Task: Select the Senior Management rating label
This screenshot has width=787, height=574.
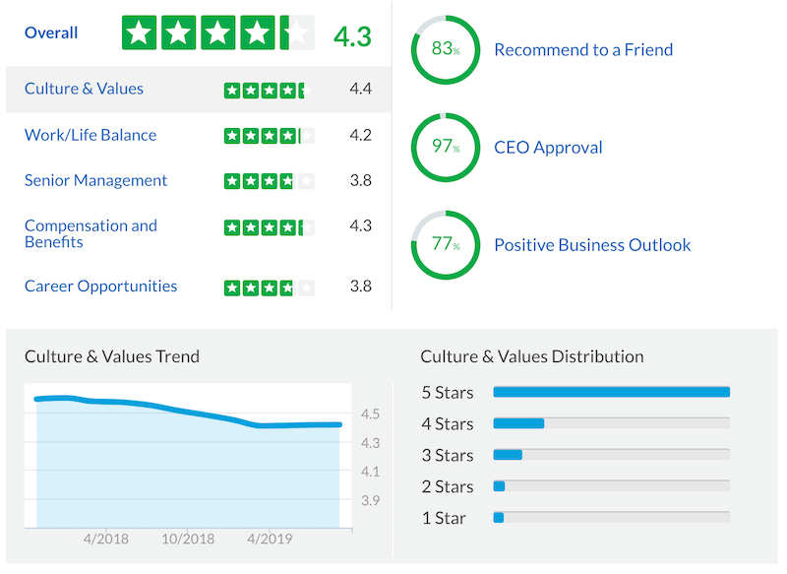Action: pos(95,180)
